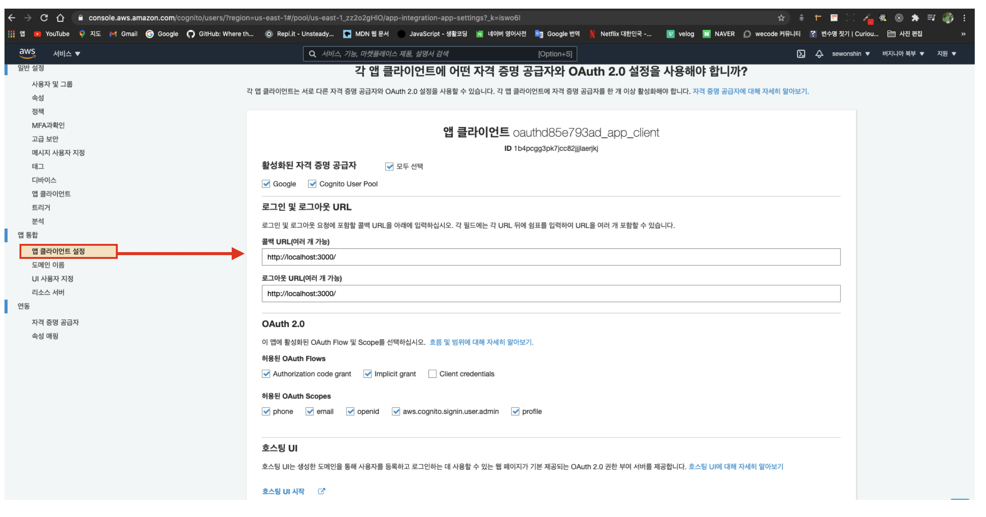Enable the Client credentials flow
The width and height of the screenshot is (986, 517).
432,374
